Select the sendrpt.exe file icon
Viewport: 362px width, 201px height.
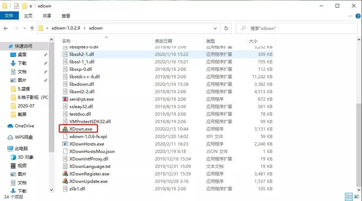(65, 99)
